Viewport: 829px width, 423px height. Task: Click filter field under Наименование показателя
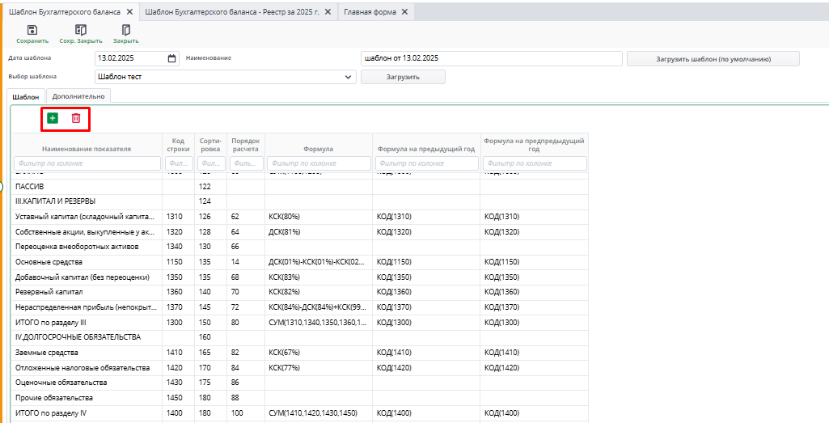87,163
